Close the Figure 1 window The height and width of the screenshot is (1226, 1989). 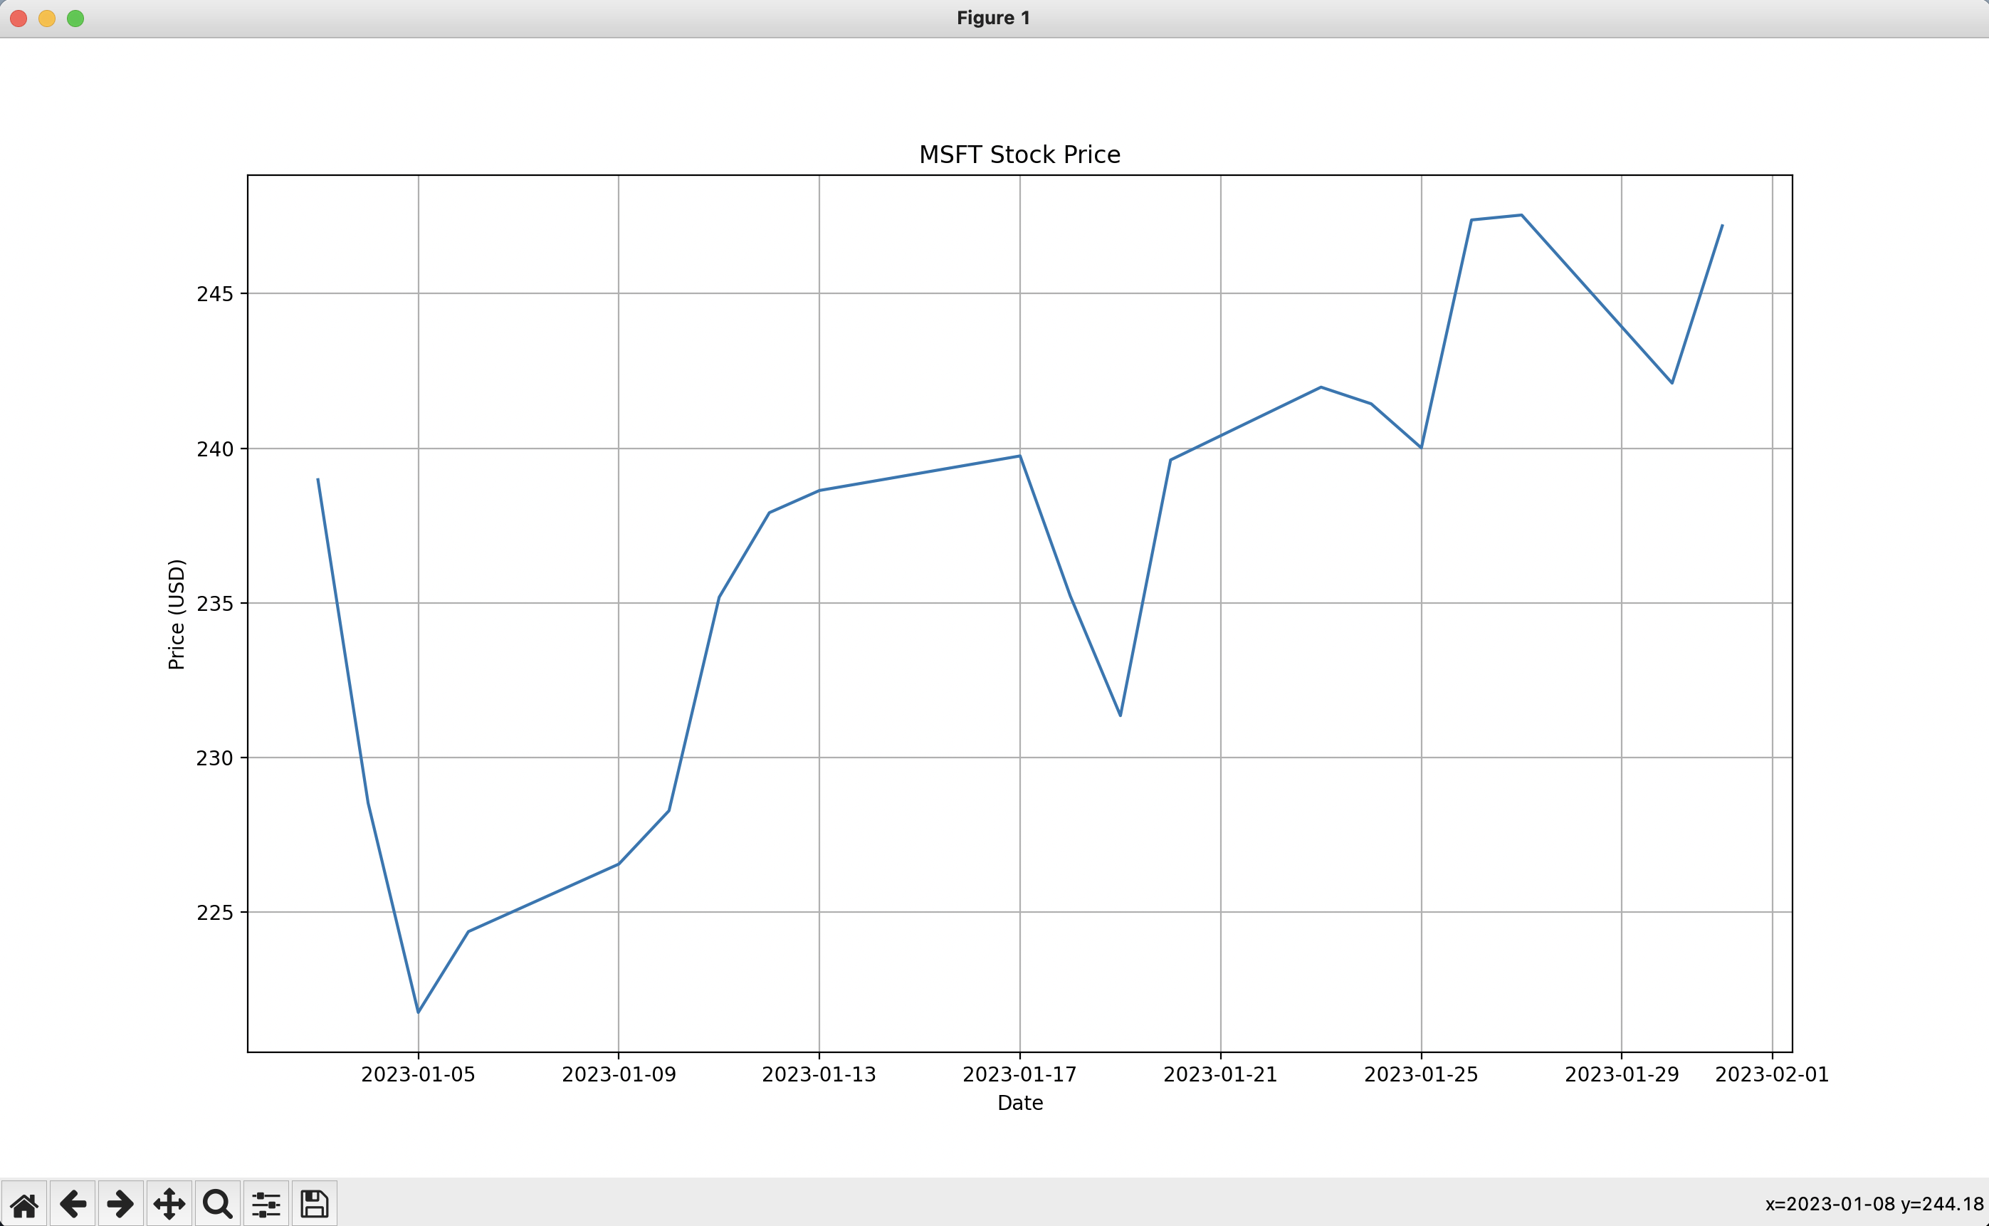click(x=19, y=19)
